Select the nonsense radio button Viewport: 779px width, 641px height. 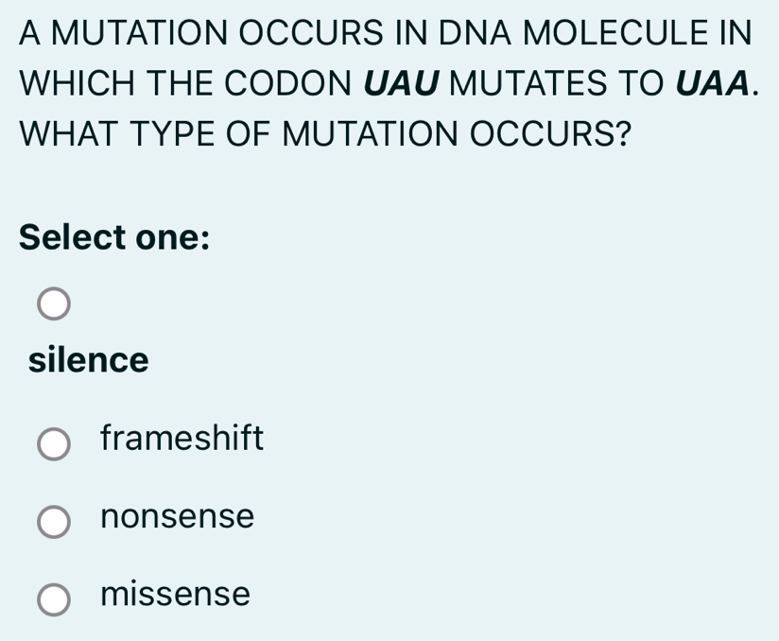55,519
